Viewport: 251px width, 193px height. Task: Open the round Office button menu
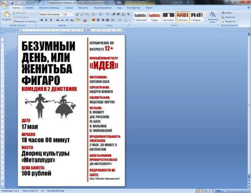coord(5,4)
